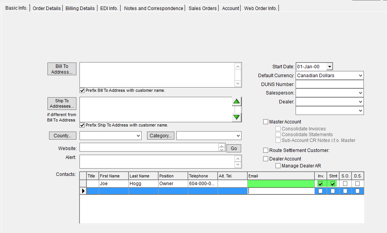This screenshot has height=233, width=387.
Task: Select the '604-000-0...' telephone cell
Action: pyautogui.click(x=203, y=184)
